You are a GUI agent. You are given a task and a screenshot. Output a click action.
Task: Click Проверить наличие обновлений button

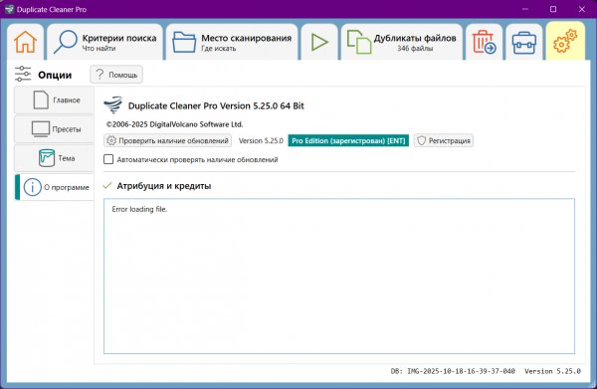(x=167, y=140)
